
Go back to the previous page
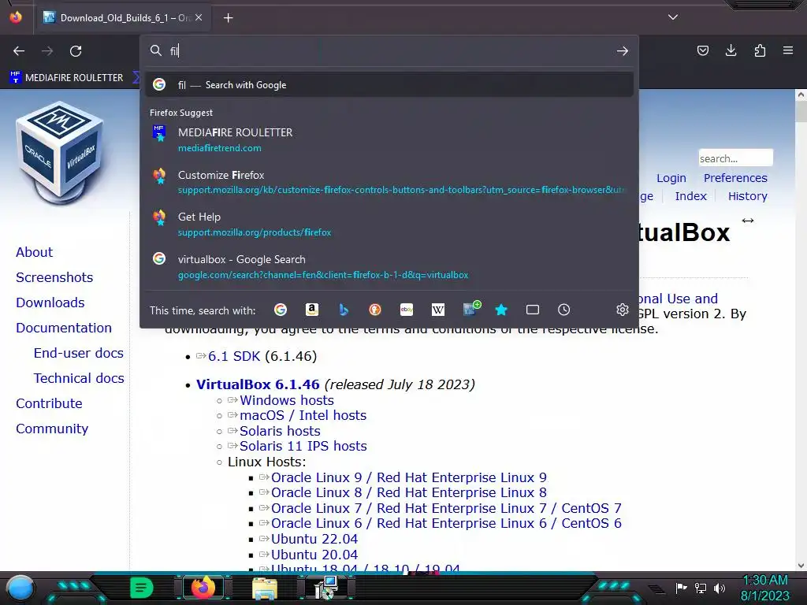[x=19, y=51]
